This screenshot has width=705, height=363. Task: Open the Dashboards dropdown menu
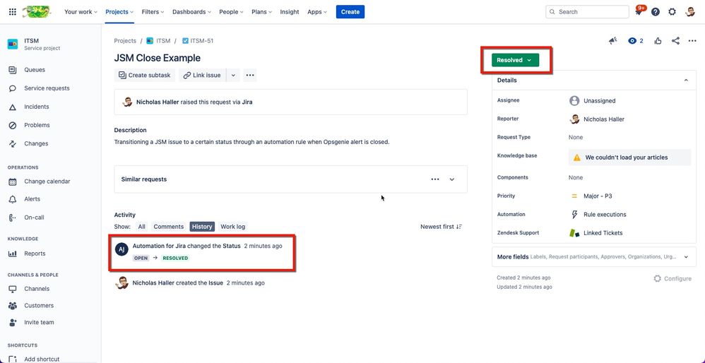click(191, 12)
